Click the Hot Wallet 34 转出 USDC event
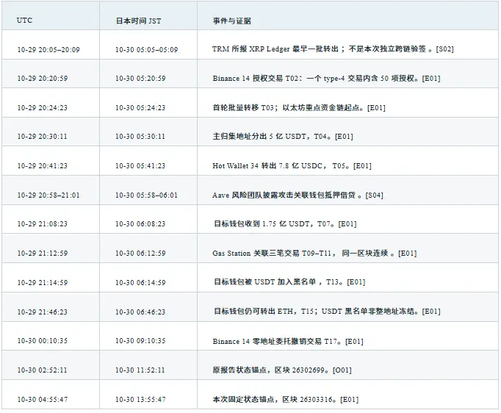Screen dimensions: 501x413 click(292, 166)
